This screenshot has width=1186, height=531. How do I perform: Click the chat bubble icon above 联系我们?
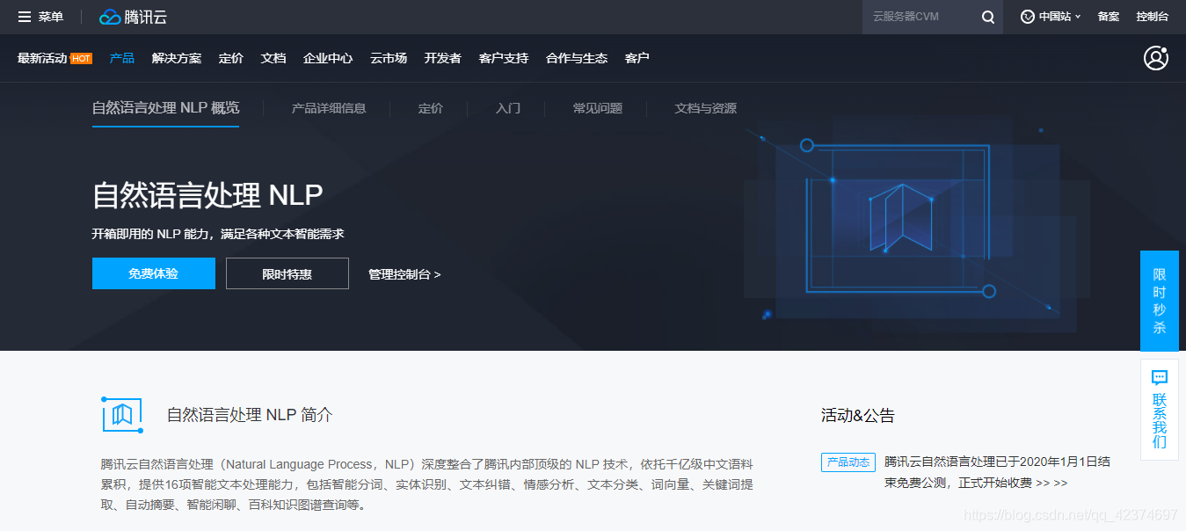pos(1160,378)
